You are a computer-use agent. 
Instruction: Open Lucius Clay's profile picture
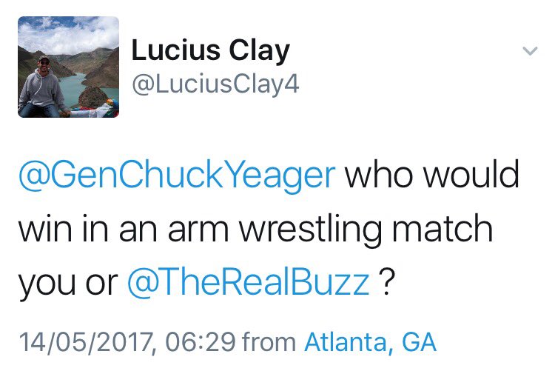68,67
